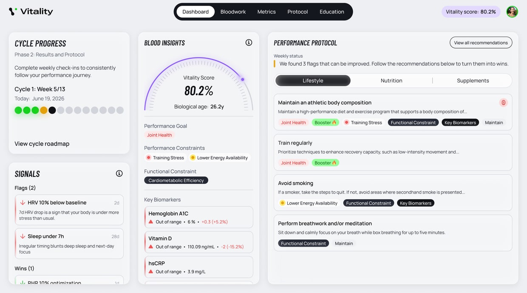
Task: Expand the Sleep under 7h flag
Action: (69, 244)
